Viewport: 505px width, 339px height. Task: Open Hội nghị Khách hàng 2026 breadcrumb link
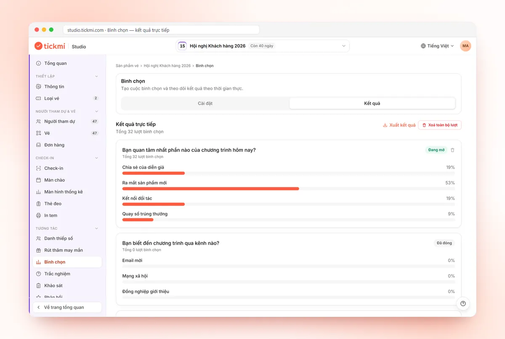pyautogui.click(x=167, y=66)
